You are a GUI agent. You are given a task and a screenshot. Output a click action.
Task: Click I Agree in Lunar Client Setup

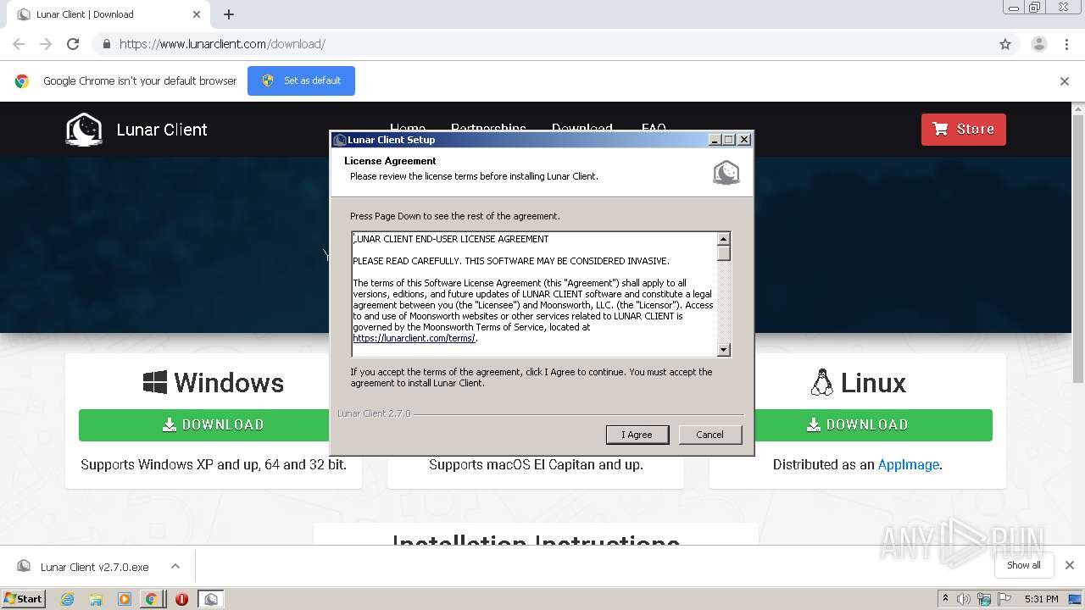pos(637,435)
